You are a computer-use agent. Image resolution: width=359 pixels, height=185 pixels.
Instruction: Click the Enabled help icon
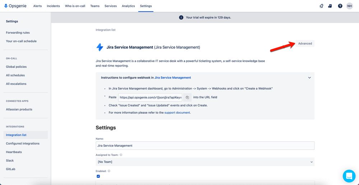click(x=109, y=171)
